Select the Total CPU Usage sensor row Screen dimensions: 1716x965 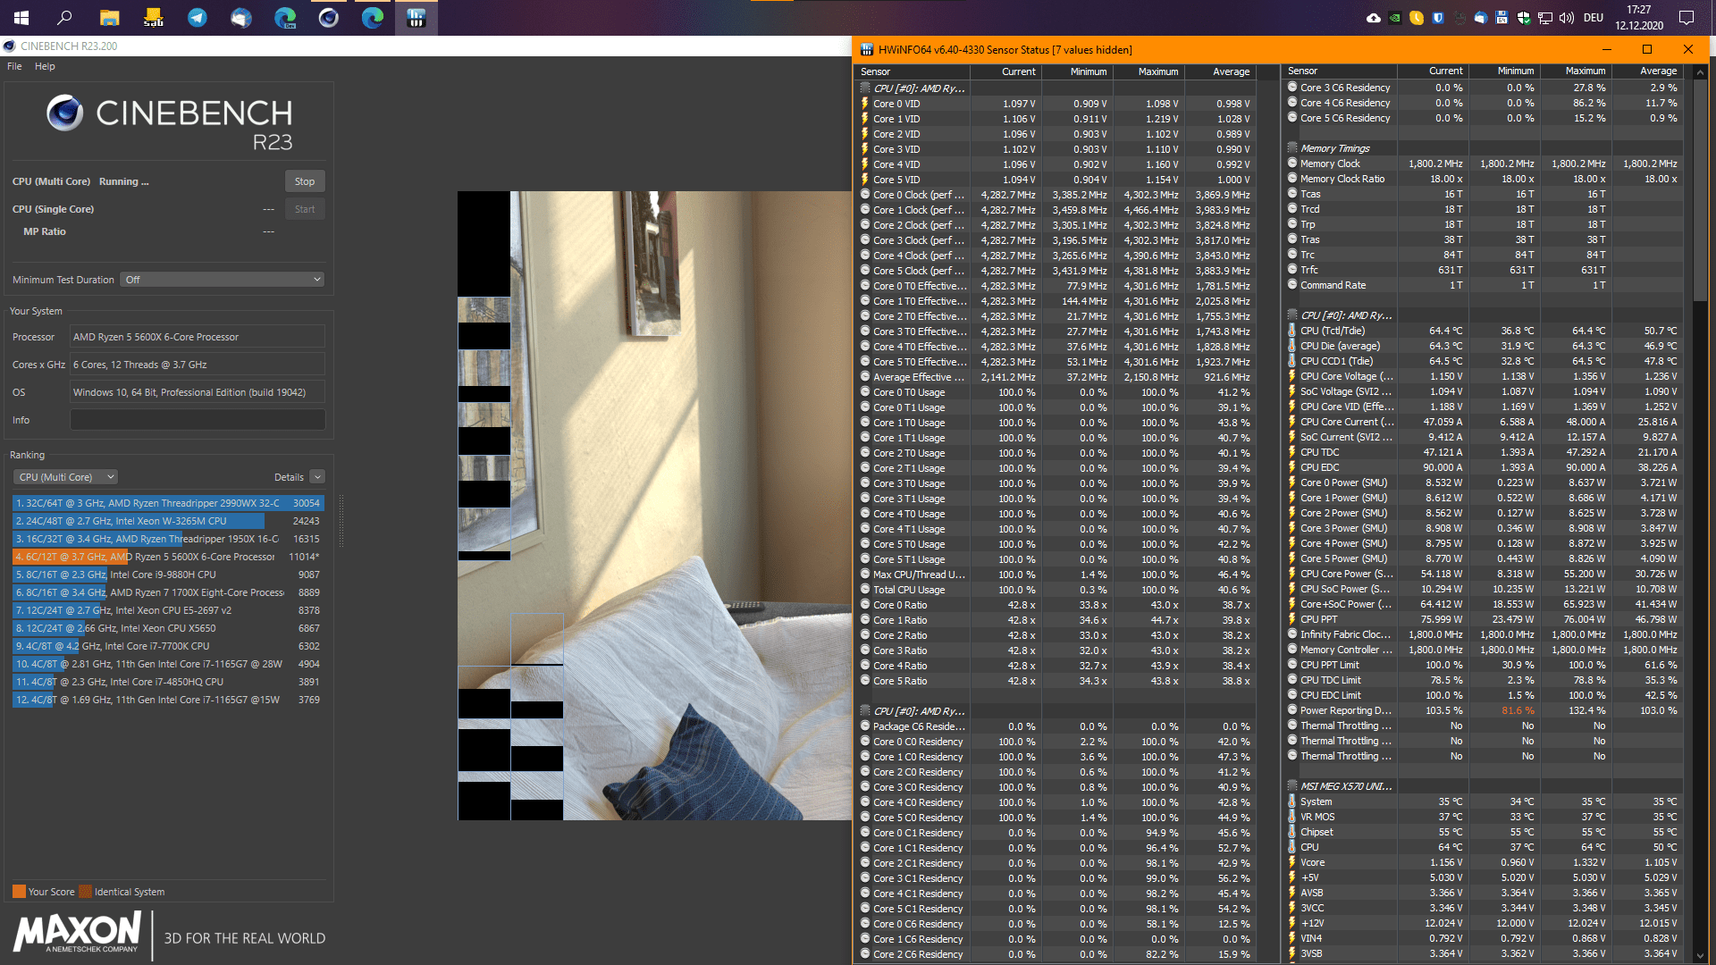pos(1056,590)
